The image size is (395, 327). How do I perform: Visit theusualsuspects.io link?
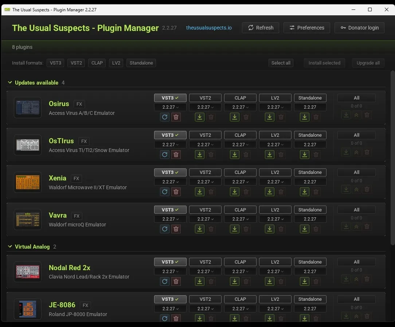209,28
